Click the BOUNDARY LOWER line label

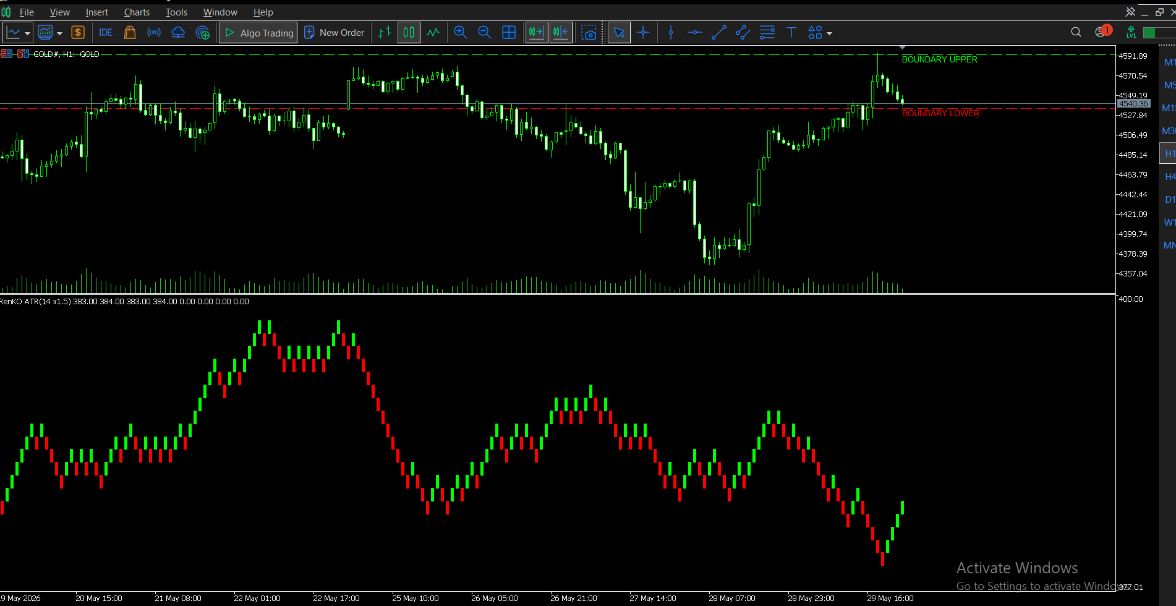(940, 113)
